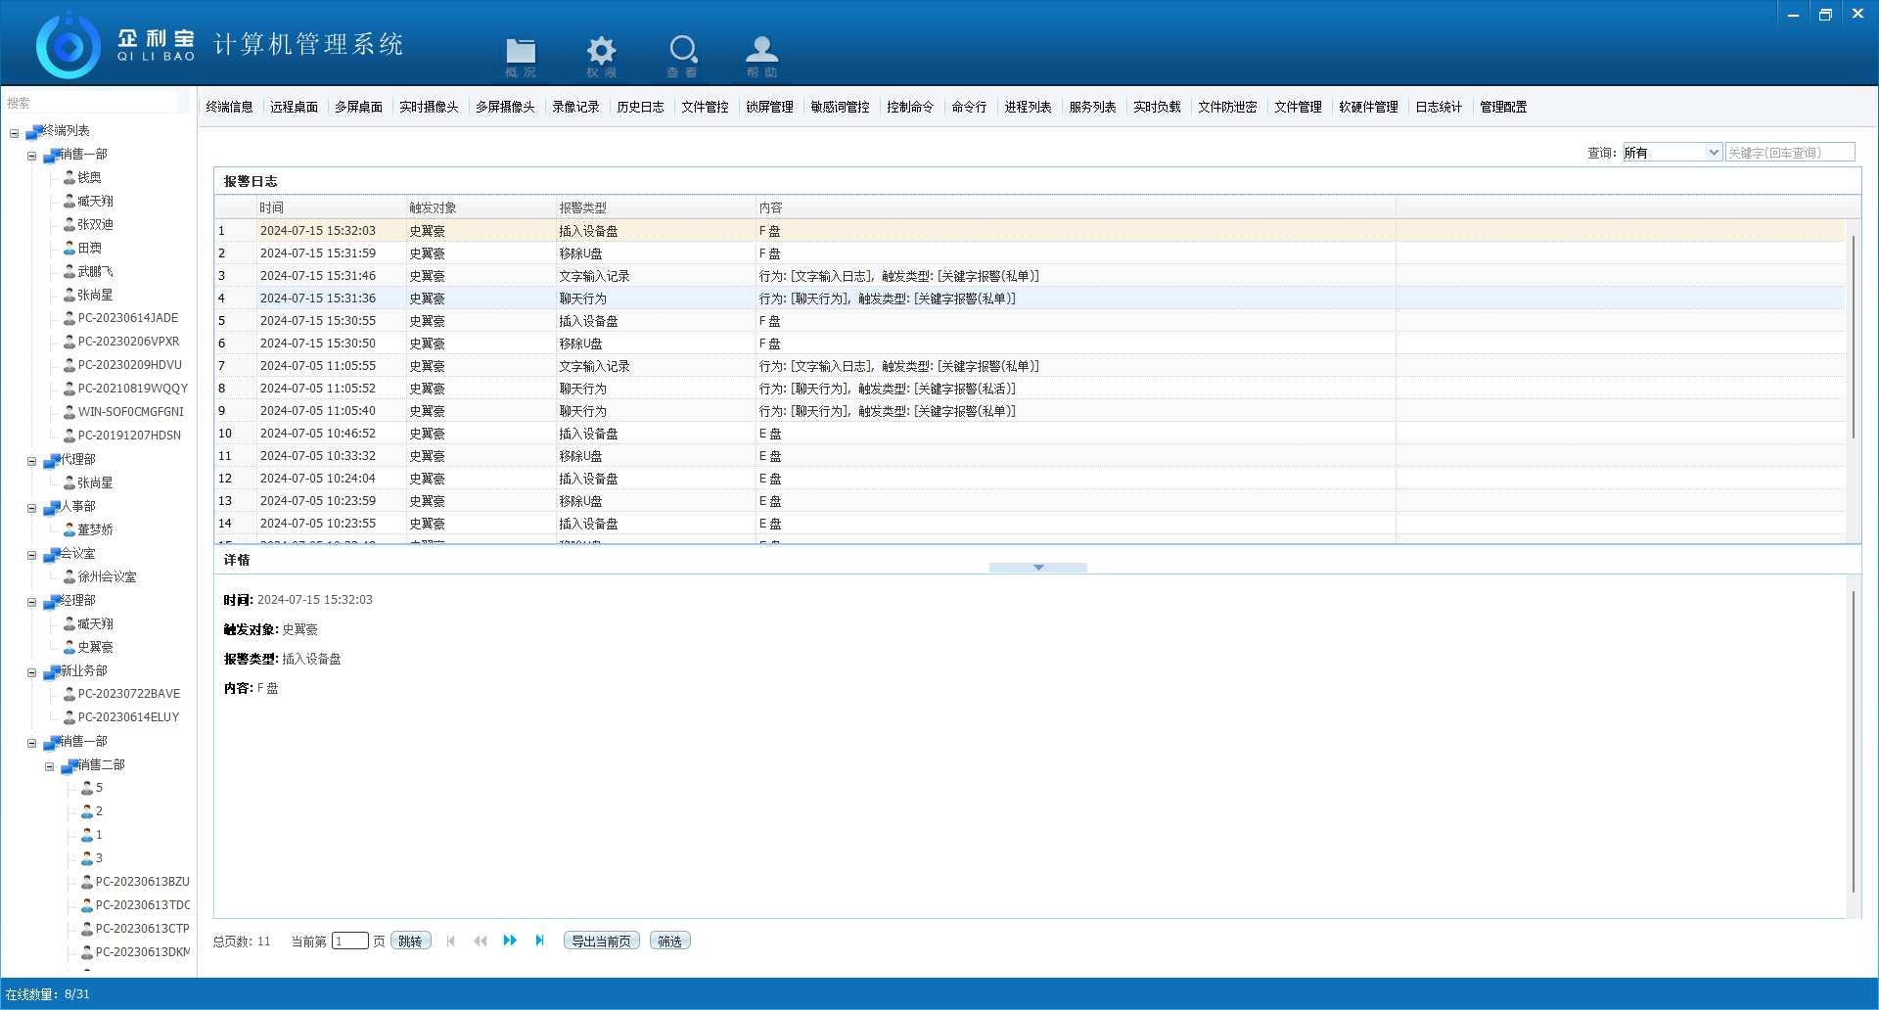This screenshot has height=1010, width=1879.
Task: Collapse the 代理部 tree group
Action: coord(32,460)
